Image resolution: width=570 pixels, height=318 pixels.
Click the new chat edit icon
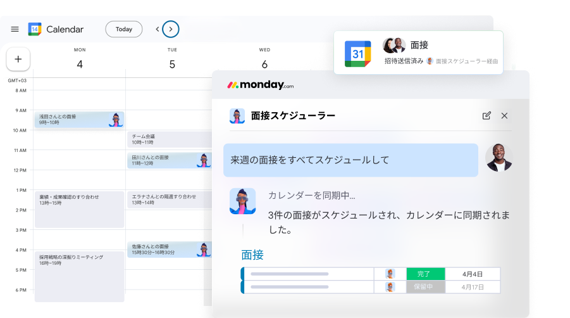point(486,116)
